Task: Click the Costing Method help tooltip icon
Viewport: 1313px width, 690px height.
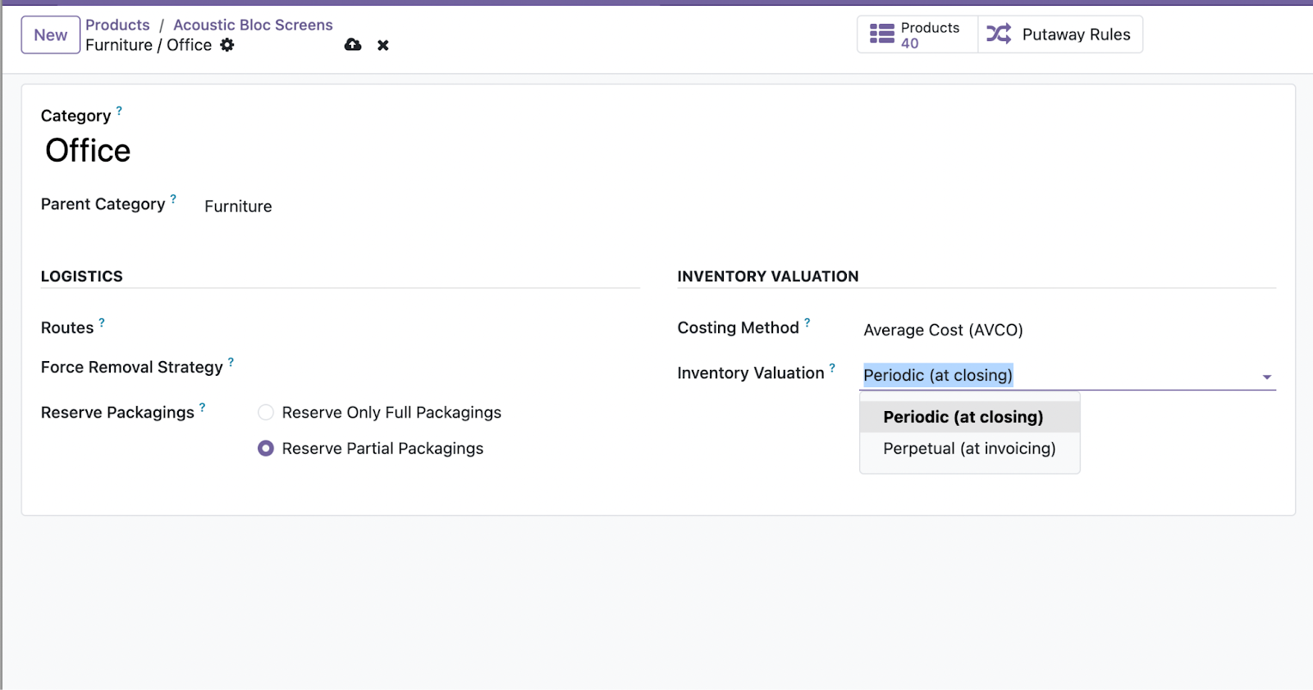Action: pyautogui.click(x=807, y=322)
